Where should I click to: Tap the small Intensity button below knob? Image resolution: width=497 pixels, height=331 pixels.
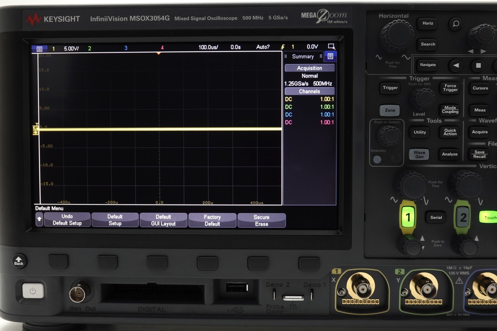pos(377,159)
